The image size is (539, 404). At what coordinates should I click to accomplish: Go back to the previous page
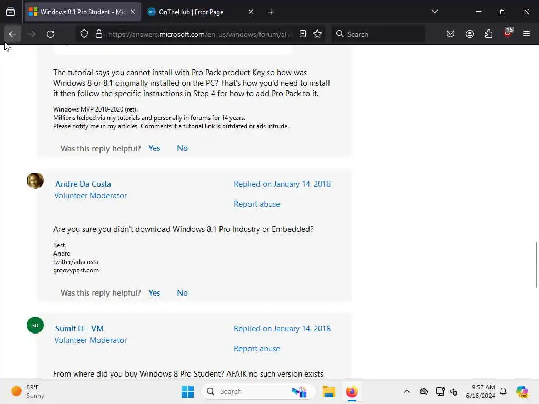[13, 34]
